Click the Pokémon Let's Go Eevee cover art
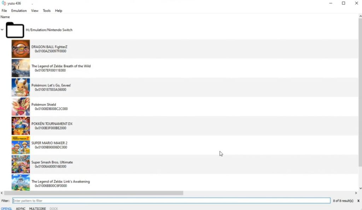This screenshot has height=210, width=362. (21, 87)
